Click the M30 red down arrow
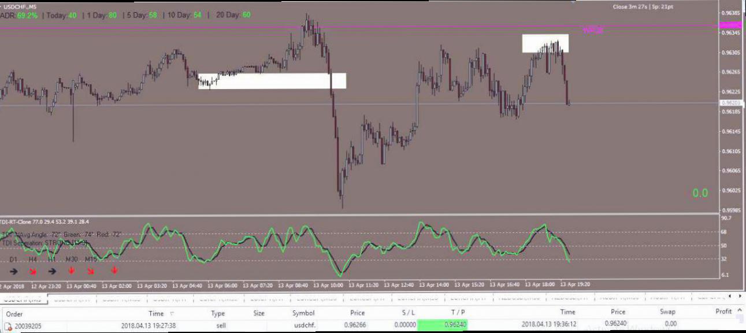 click(x=71, y=270)
